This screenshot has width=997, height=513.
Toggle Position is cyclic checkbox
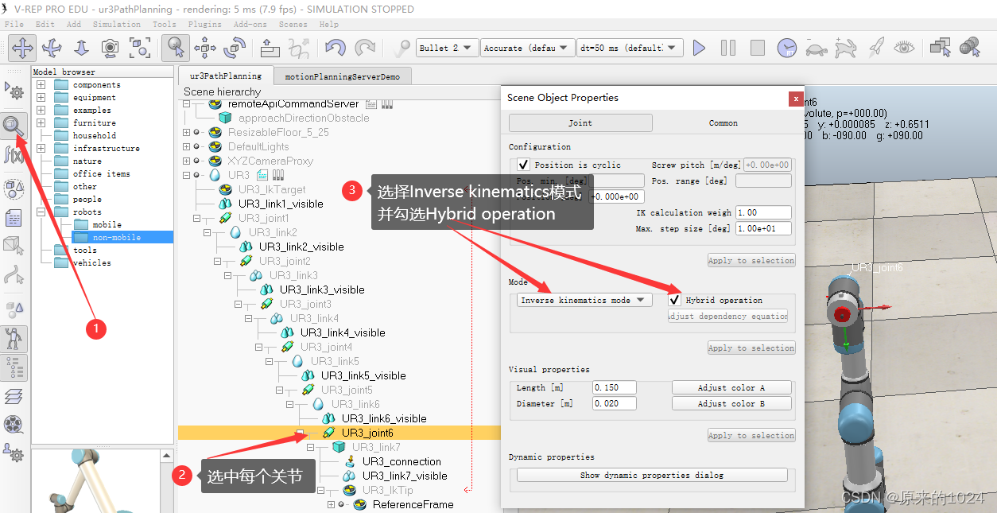(523, 165)
